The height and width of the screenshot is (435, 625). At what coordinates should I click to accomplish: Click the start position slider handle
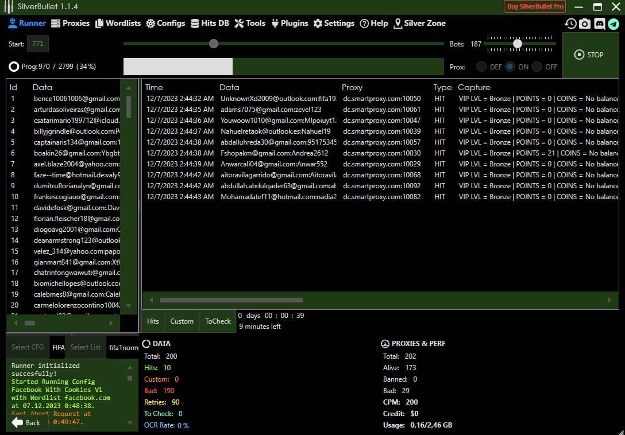coord(214,44)
